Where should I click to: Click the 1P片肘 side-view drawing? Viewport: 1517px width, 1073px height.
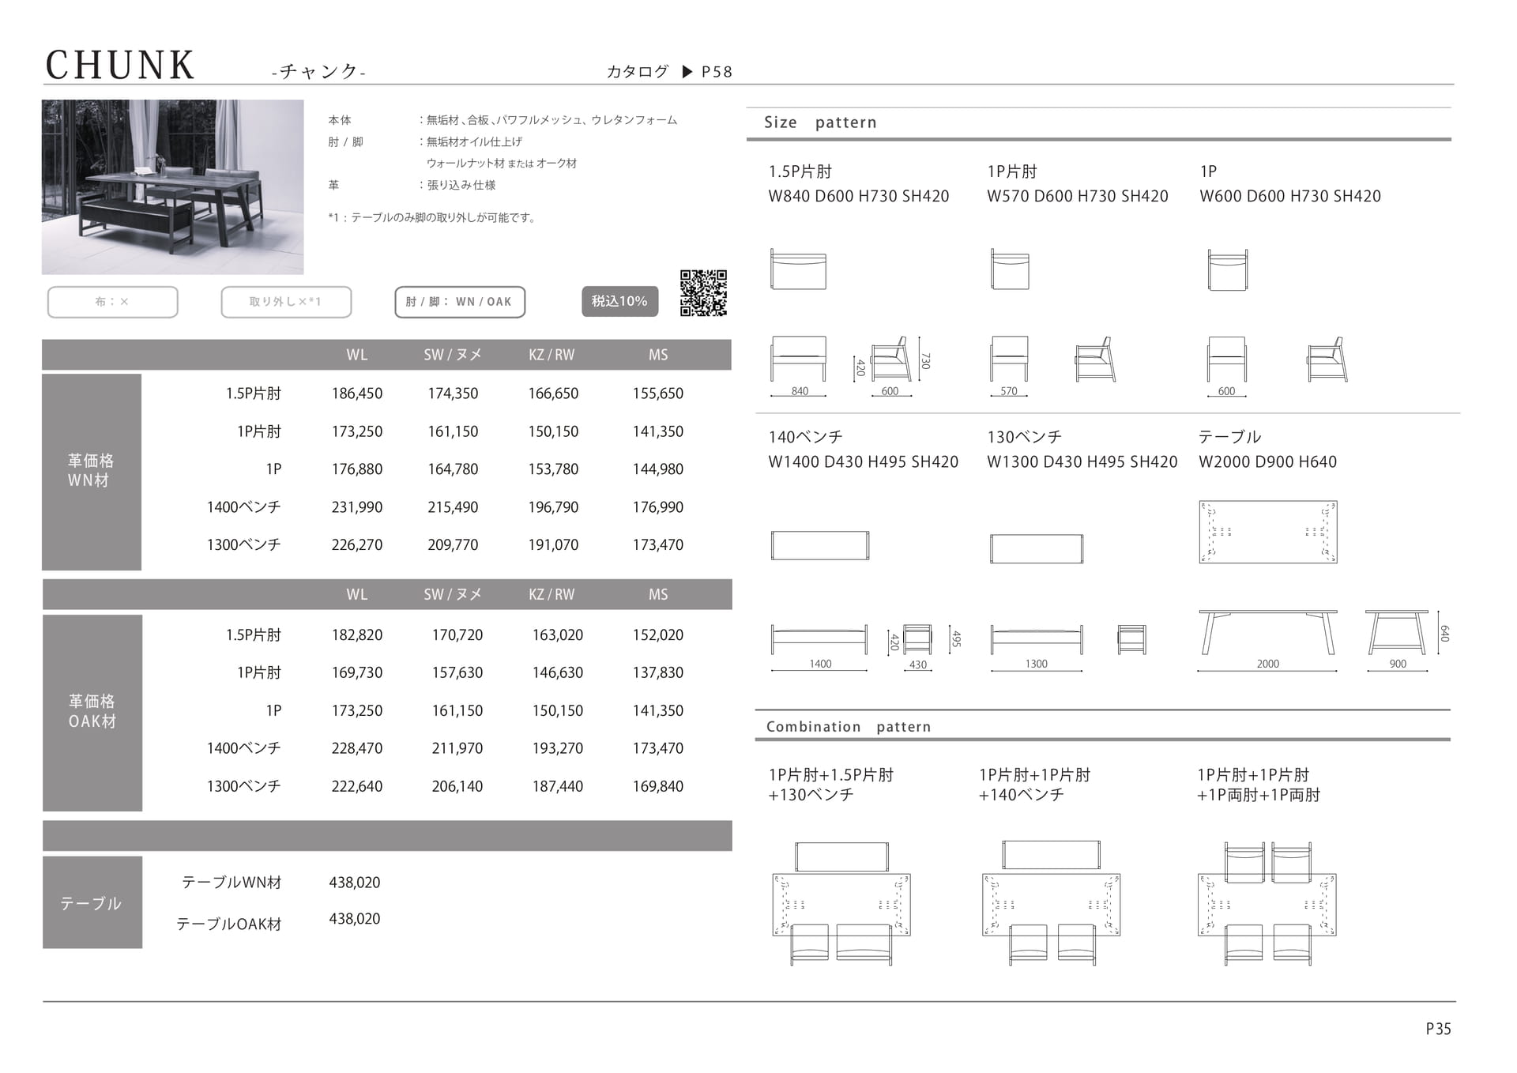1096,360
